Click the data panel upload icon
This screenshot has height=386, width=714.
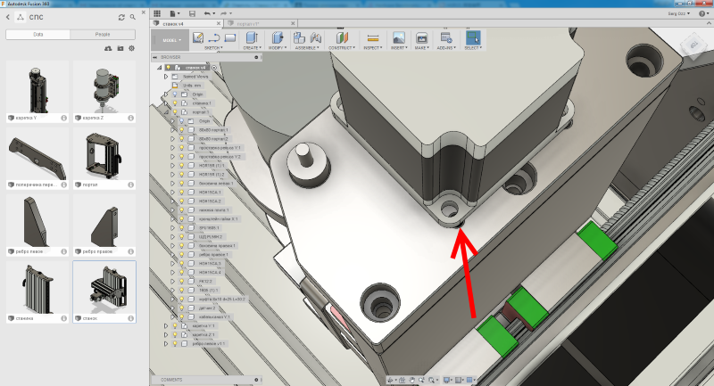(108, 48)
